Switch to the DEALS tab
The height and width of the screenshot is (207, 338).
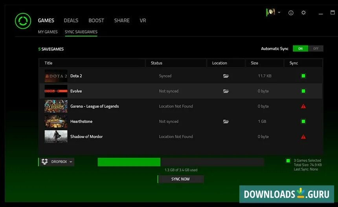[x=71, y=20]
